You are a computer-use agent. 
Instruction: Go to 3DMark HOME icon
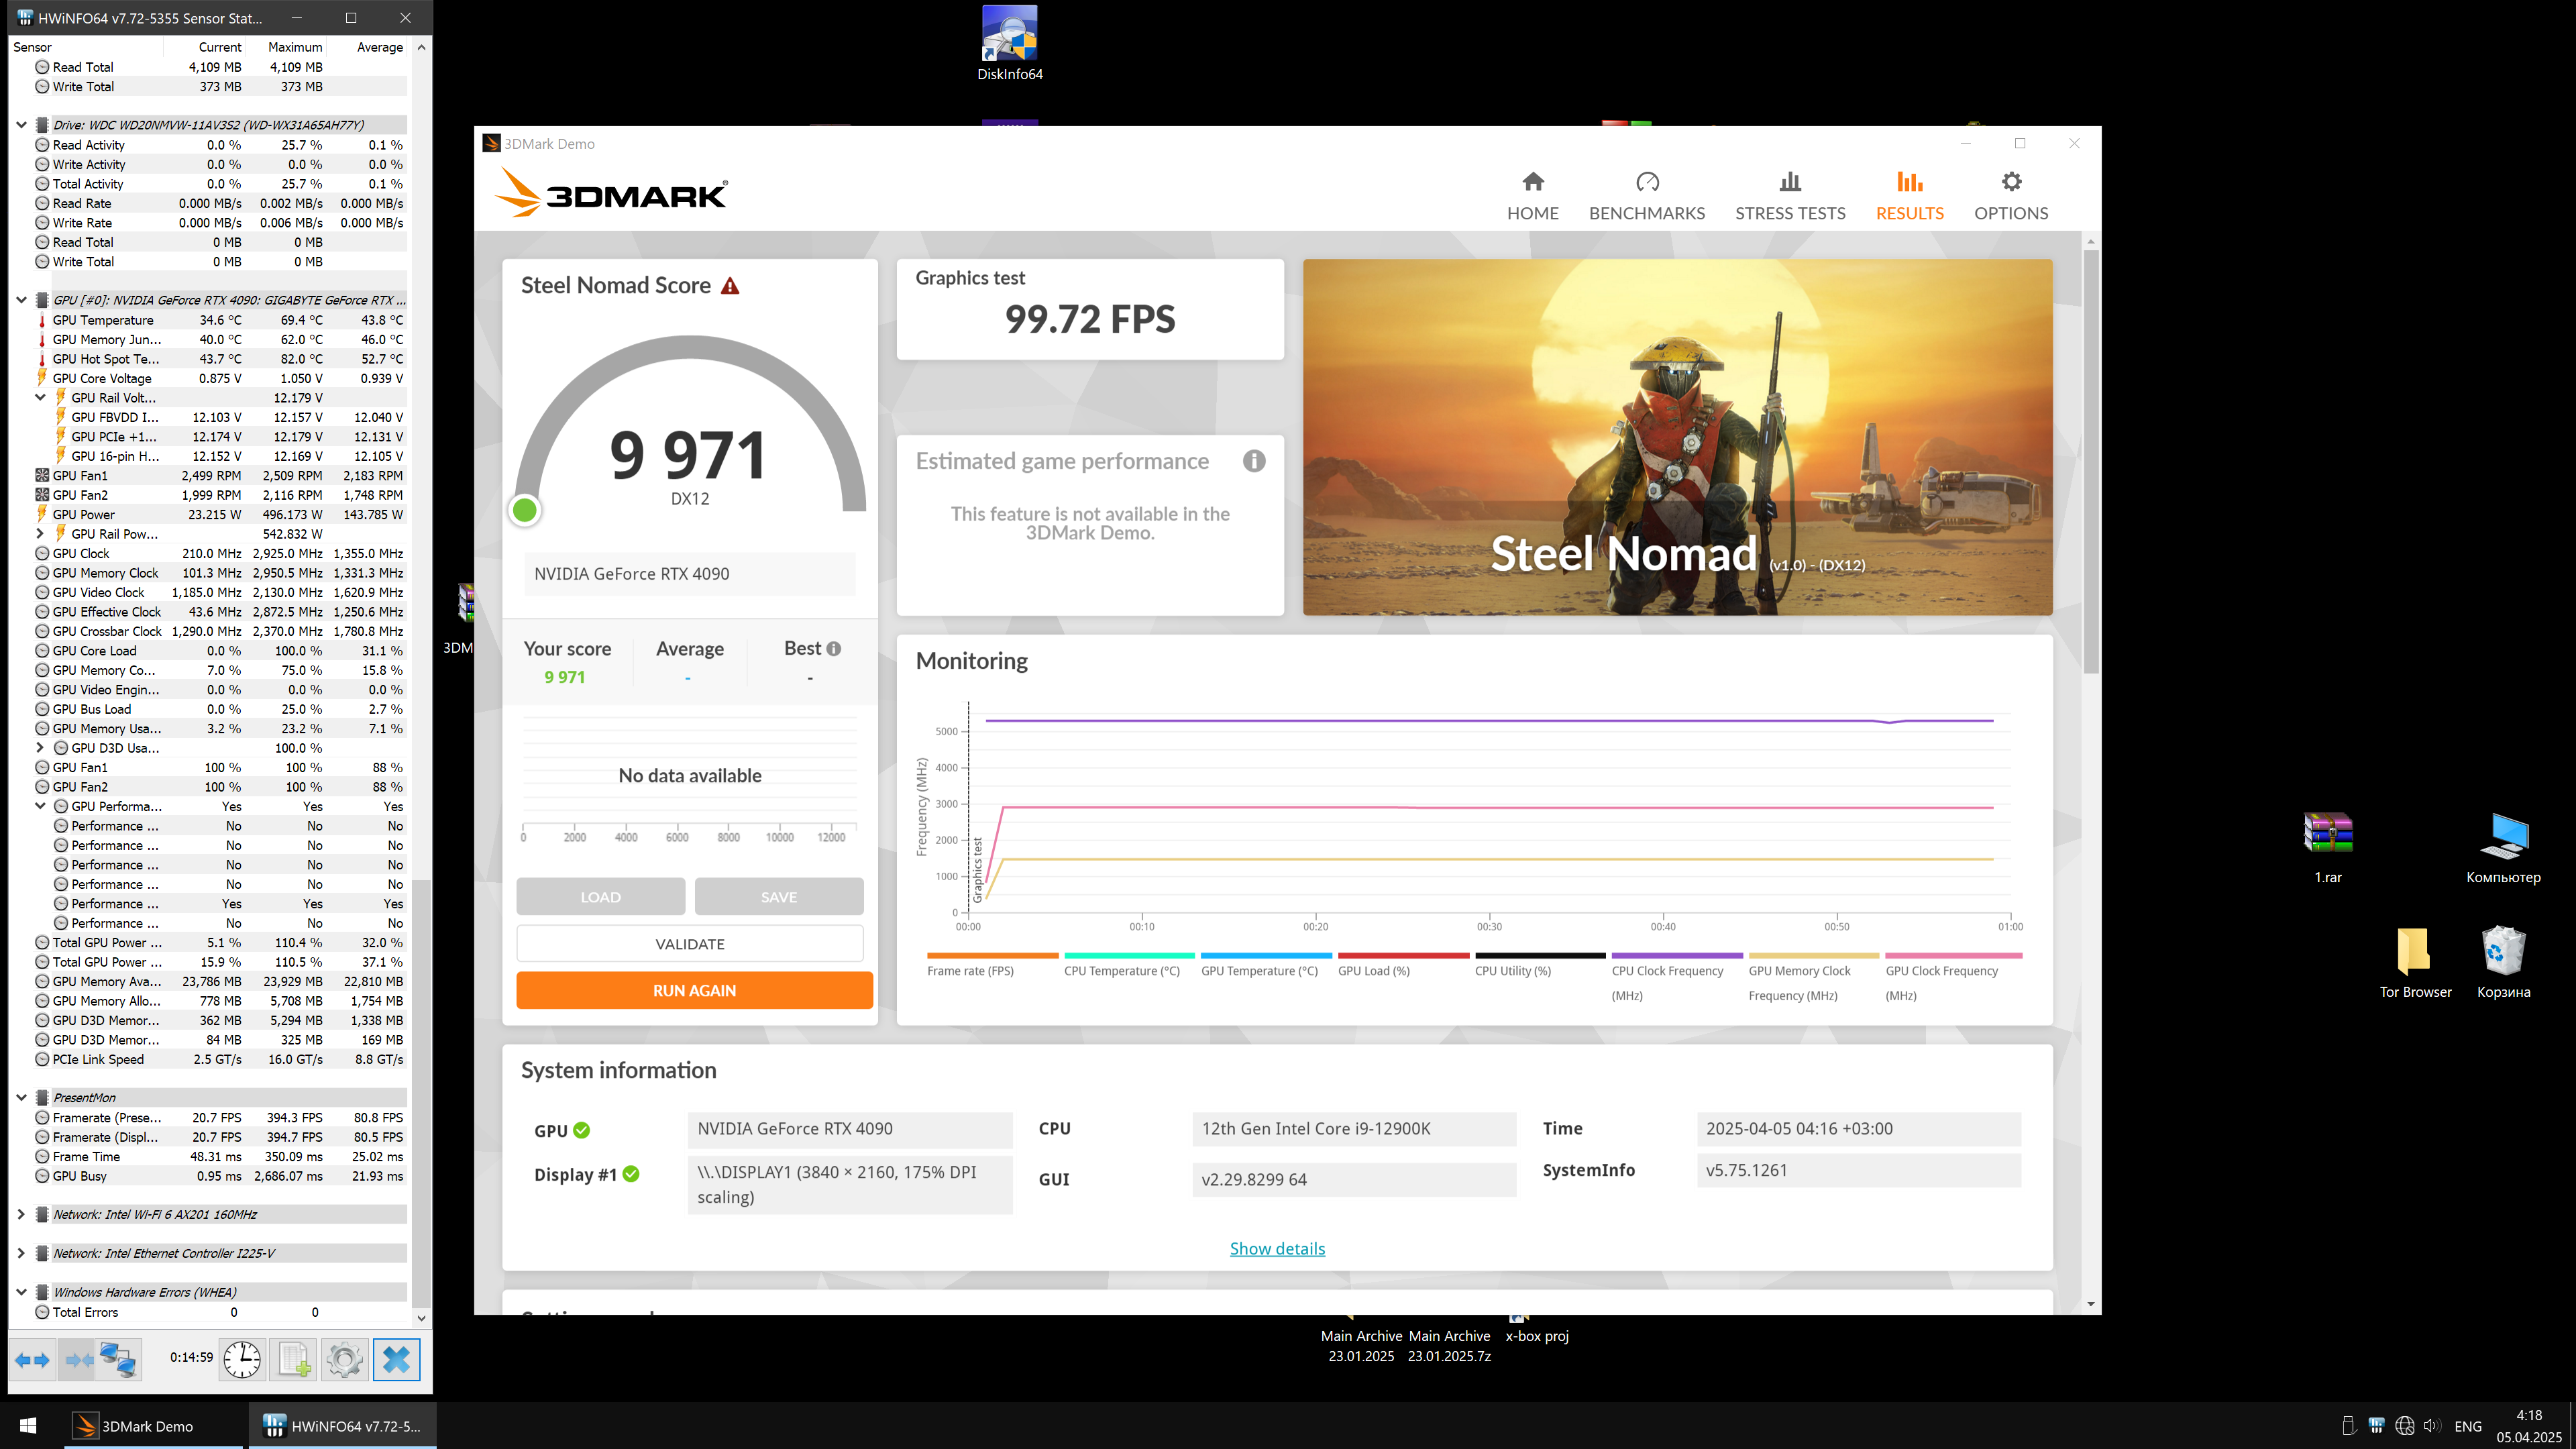coord(1532,182)
